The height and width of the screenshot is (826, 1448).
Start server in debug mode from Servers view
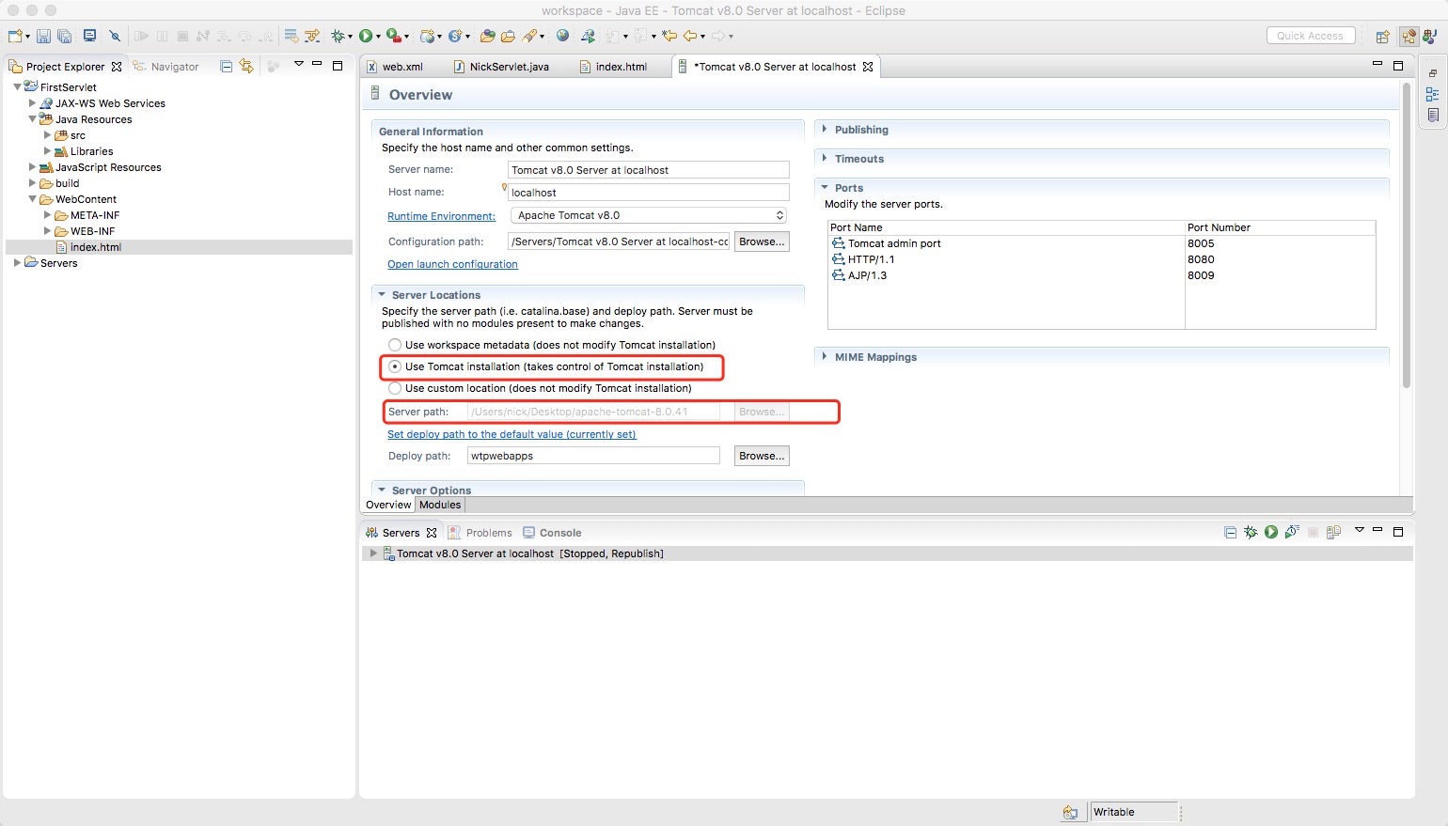tap(1251, 532)
